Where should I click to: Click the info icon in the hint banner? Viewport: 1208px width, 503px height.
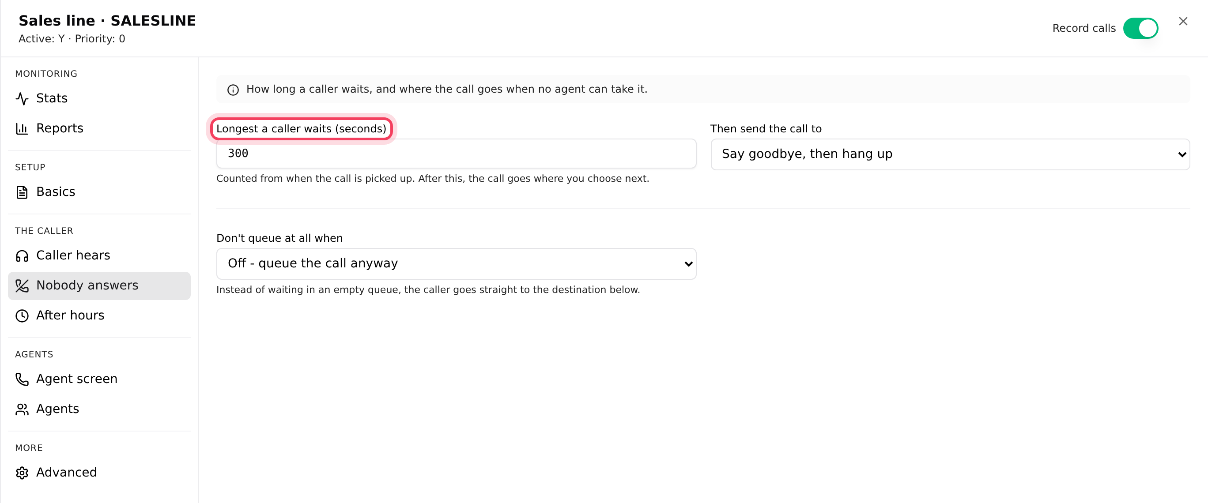(x=233, y=90)
